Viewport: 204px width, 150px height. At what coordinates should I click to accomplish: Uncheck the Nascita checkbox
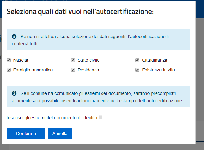pos(9,60)
